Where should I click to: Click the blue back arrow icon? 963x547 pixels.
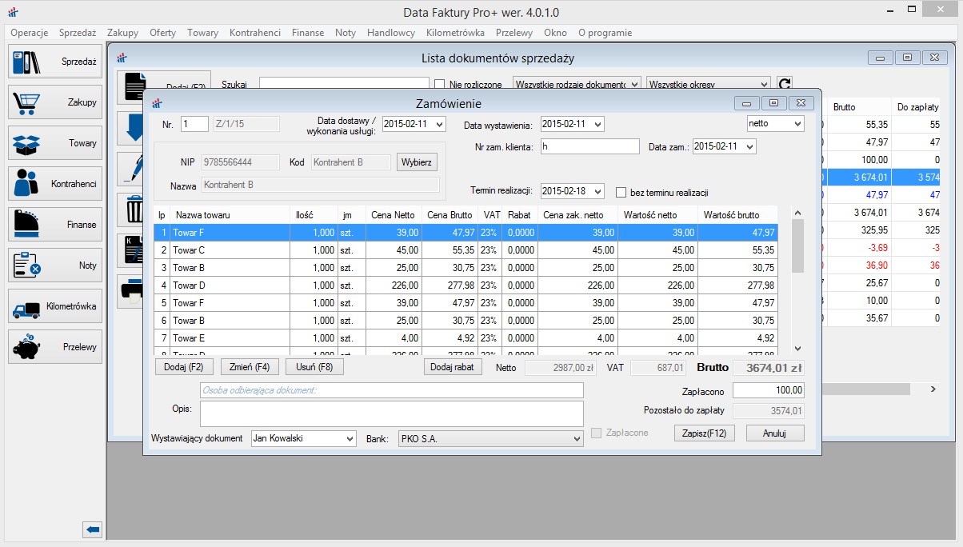click(93, 529)
